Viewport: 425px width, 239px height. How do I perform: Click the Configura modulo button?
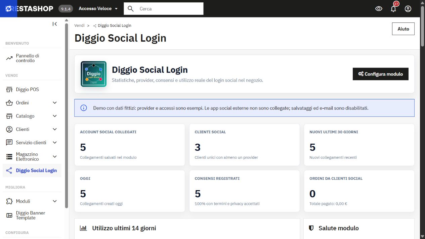click(381, 74)
